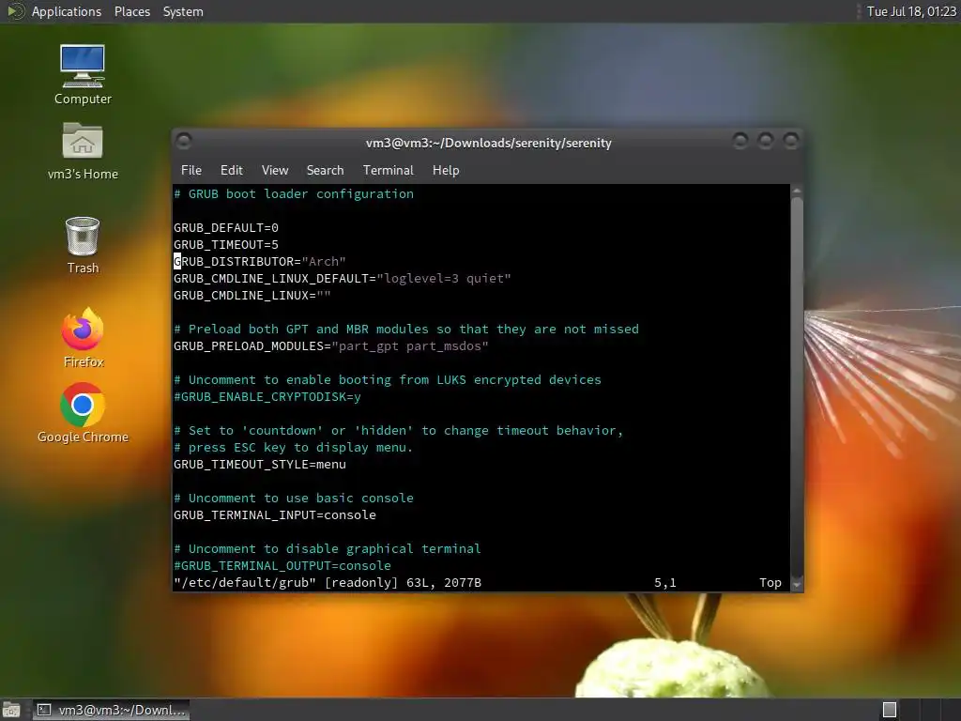The width and height of the screenshot is (961, 721).
Task: Open the terminal Search menu
Action: [325, 170]
